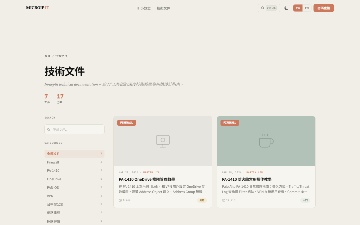Click the Palo Alto PA-1410 description text
This screenshot has width=360, height=225.
click(x=266, y=189)
